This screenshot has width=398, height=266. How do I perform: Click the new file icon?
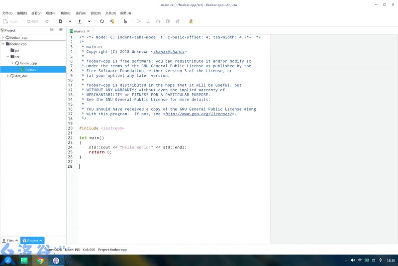pyautogui.click(x=61, y=21)
